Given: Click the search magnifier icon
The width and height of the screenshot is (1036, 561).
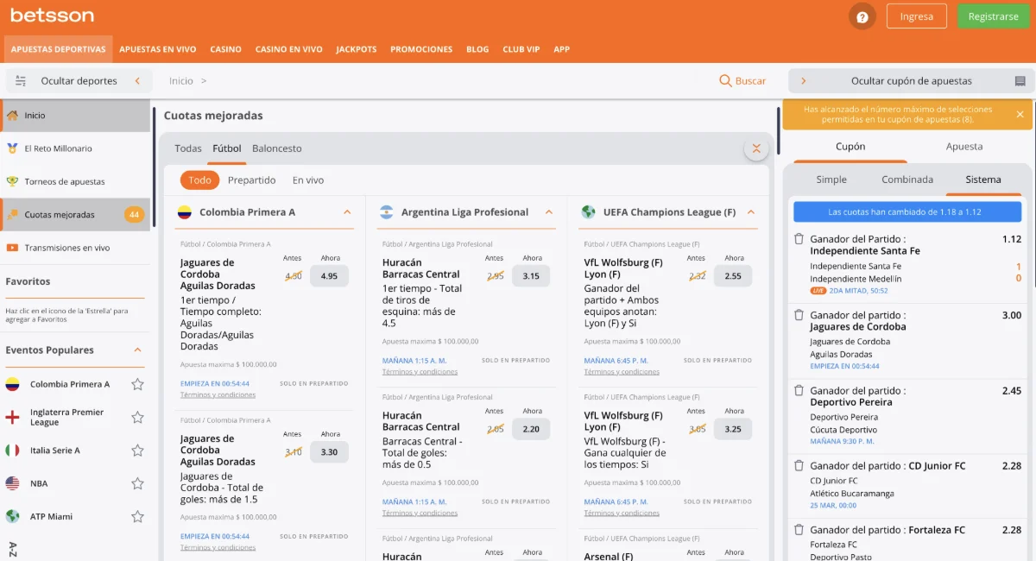Looking at the screenshot, I should 725,80.
